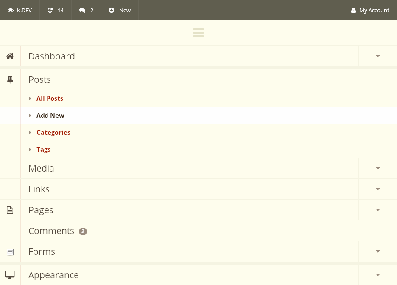397x285 pixels.
Task: Click the 2 comments count in top bar
Action: [92, 10]
